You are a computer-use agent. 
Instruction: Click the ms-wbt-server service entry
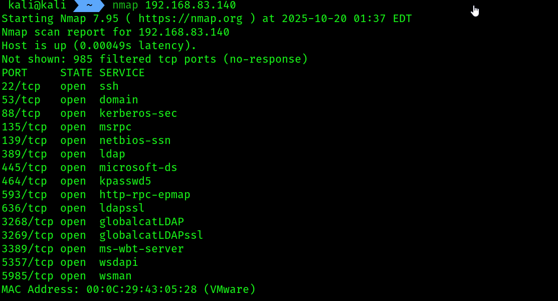pyautogui.click(x=141, y=249)
